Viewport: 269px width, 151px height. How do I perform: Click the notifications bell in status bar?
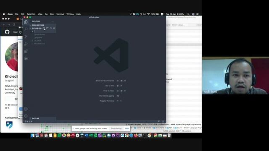coord(163,121)
